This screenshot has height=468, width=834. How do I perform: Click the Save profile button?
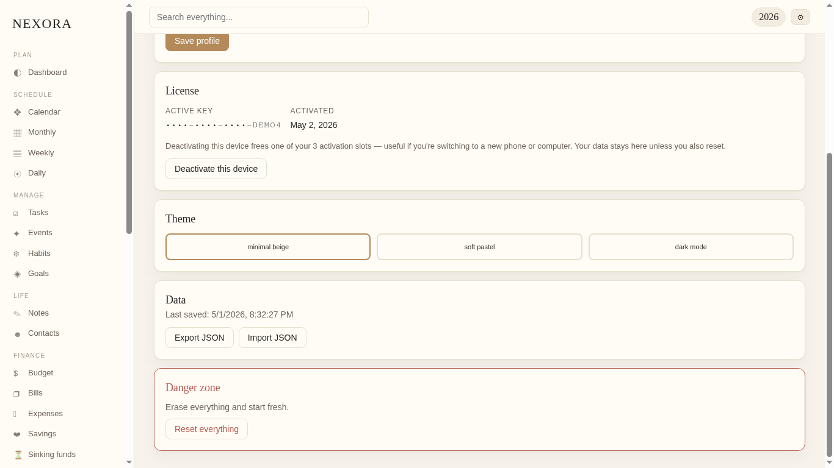click(197, 41)
